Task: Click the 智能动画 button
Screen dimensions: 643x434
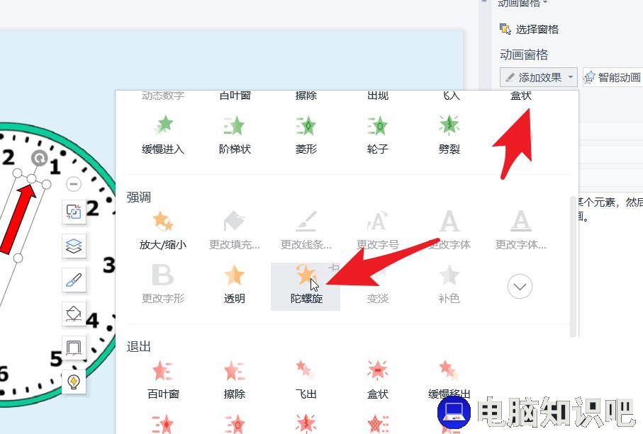Action: [613, 77]
